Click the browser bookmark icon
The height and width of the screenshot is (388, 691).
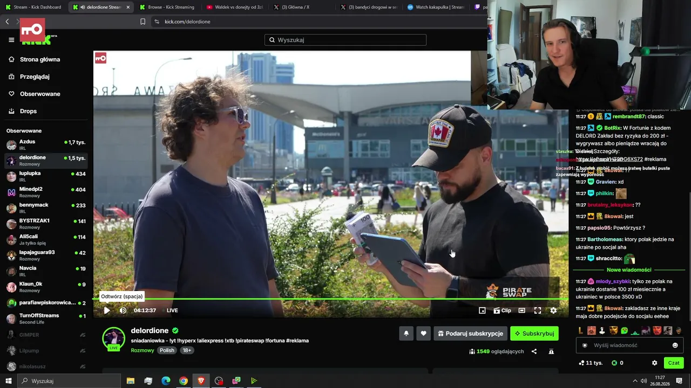tap(143, 22)
